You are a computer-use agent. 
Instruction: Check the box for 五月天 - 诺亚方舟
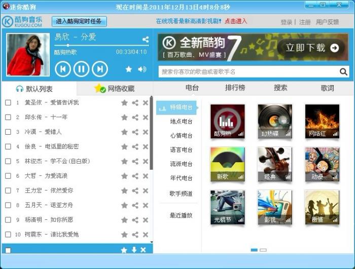click(x=8, y=205)
